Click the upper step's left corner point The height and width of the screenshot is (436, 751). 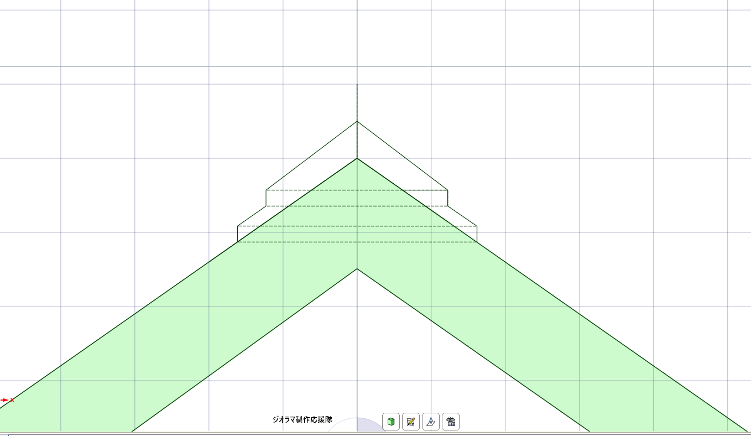pyautogui.click(x=266, y=190)
